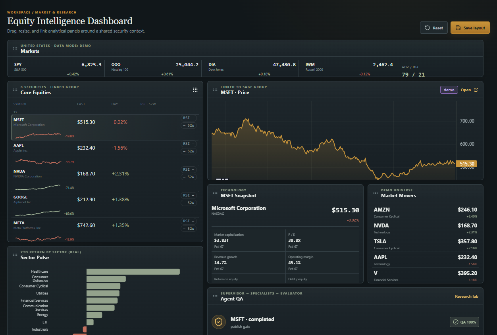Grab the Core Equities panel drag handle
Viewport: 497px width, 335px height.
[x=15, y=90]
